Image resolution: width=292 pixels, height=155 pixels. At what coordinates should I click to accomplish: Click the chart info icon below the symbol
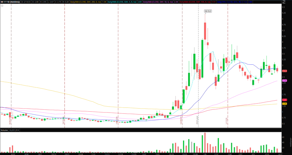point(2,6)
